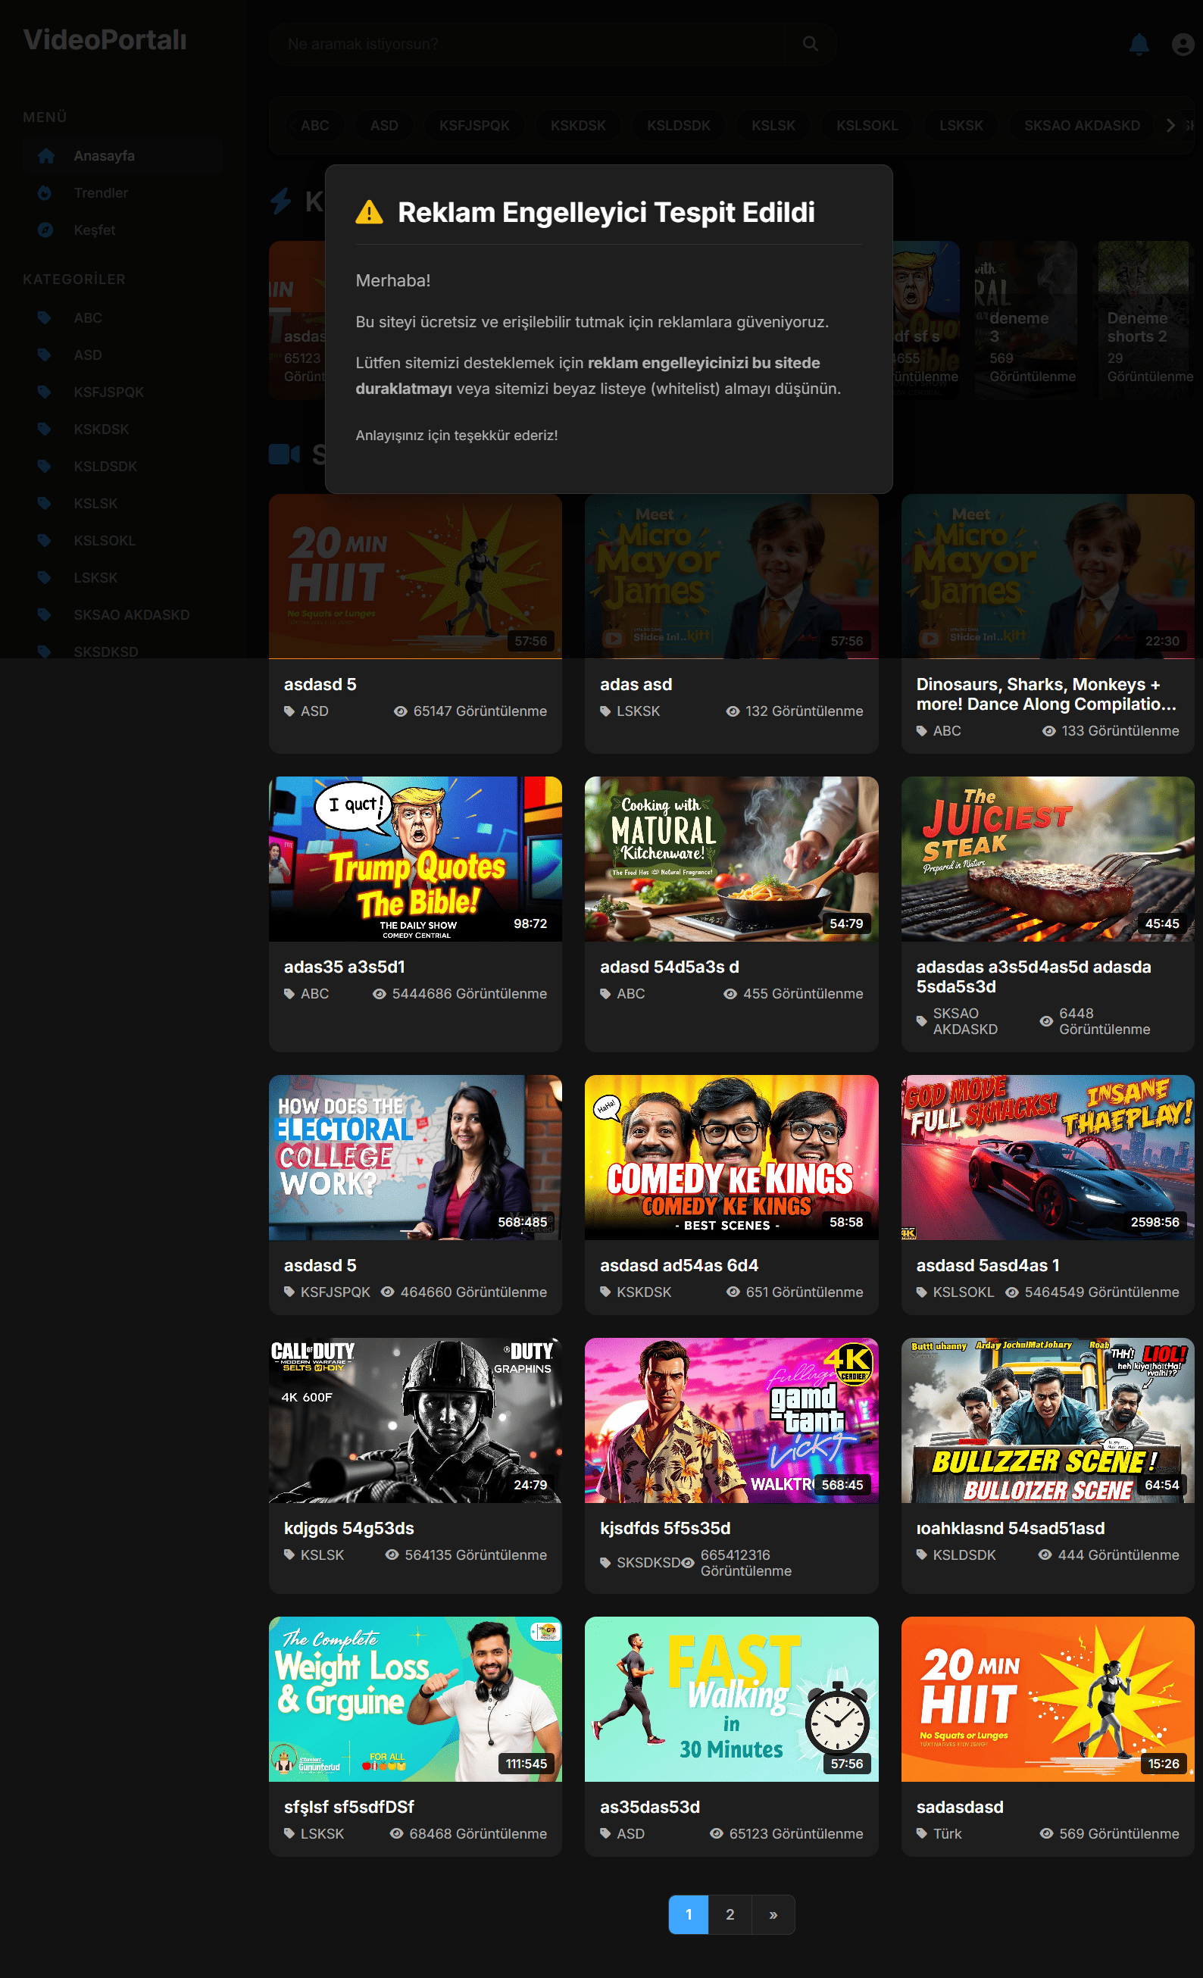Click the eye icon beside 6448 Görüntülenme
1203x1978 pixels.
pyautogui.click(x=1046, y=1021)
